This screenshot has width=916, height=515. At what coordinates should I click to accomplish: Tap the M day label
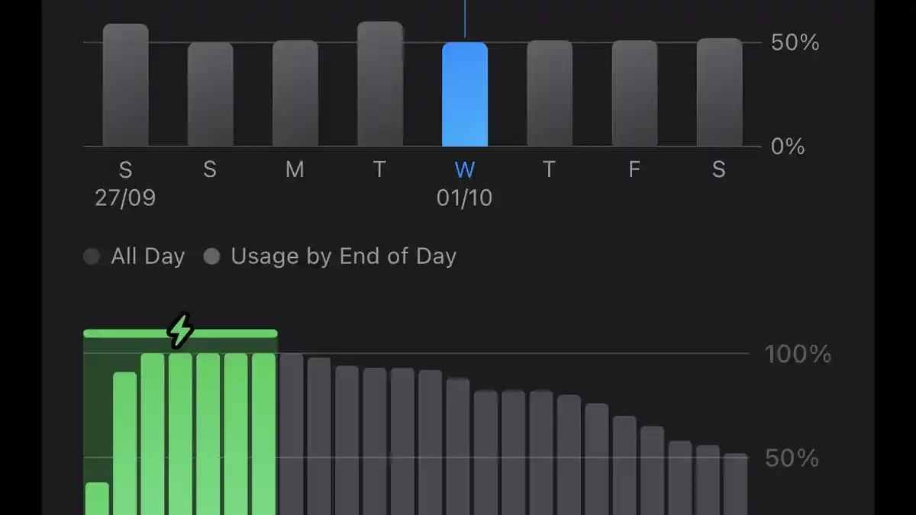click(x=295, y=169)
